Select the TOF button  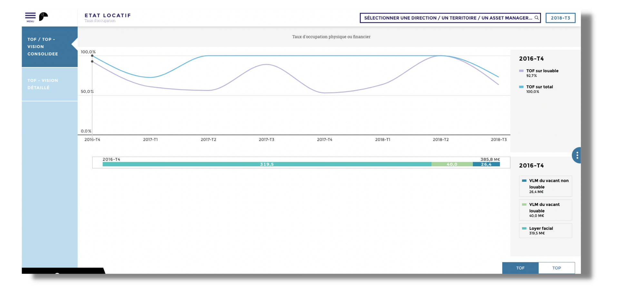click(x=520, y=268)
